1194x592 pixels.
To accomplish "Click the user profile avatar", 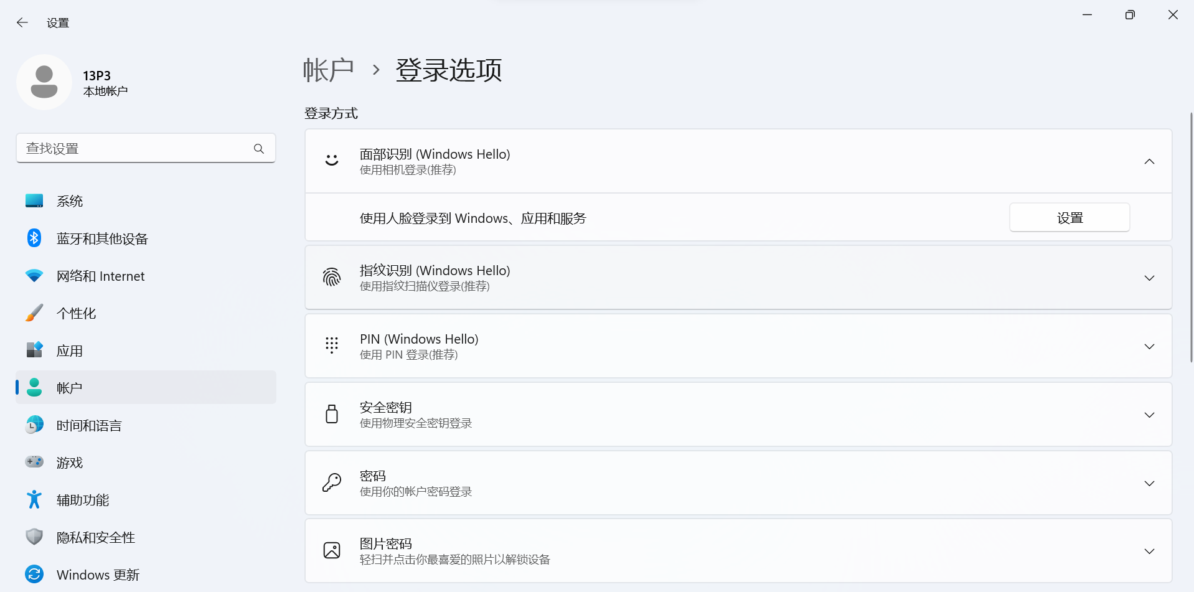I will 44,82.
